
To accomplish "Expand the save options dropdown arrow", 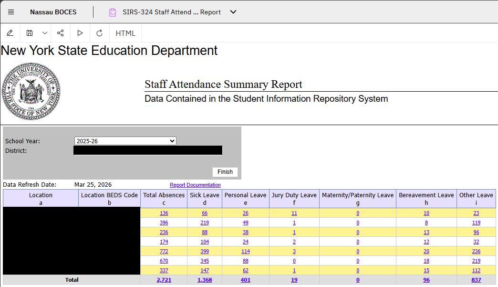I will pyautogui.click(x=45, y=33).
